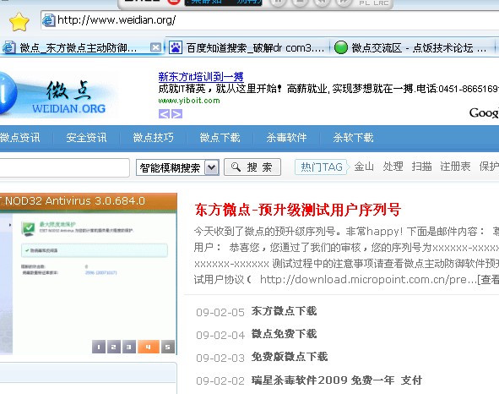Select slide number 1 in banner
This screenshot has height=394, width=499.
99,347
